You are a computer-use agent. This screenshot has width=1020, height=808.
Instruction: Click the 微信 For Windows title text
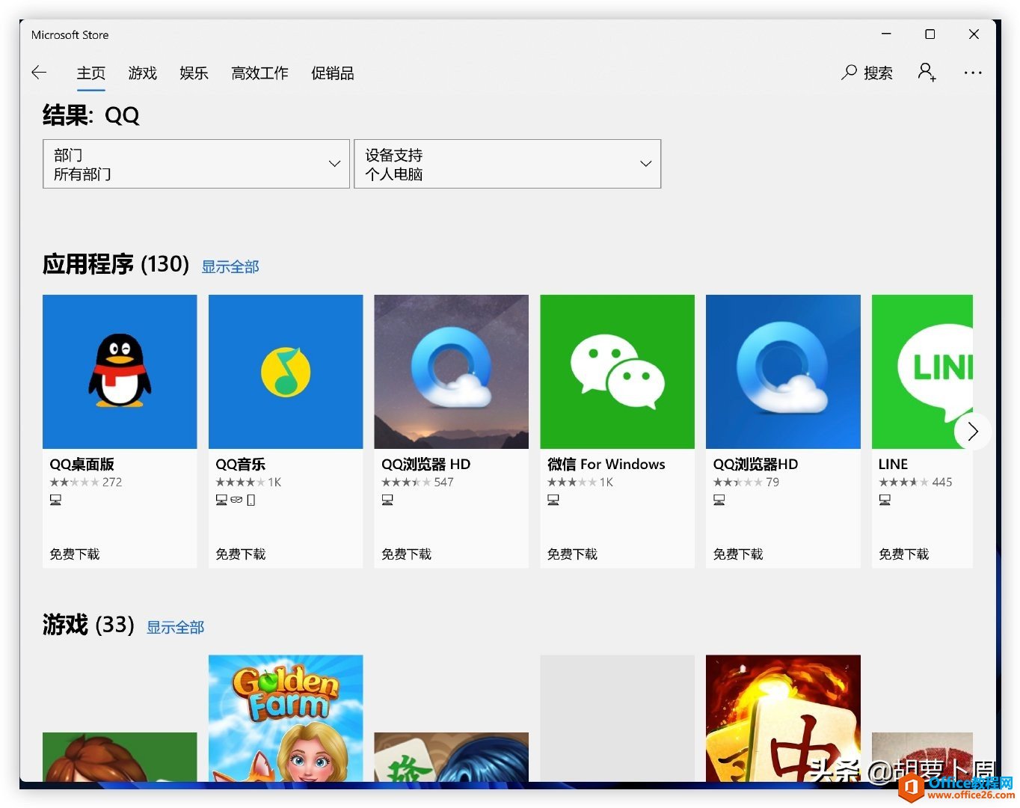click(x=606, y=465)
